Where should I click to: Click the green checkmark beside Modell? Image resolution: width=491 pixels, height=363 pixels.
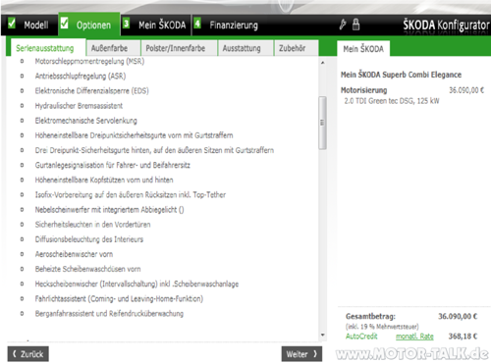[x=12, y=23]
